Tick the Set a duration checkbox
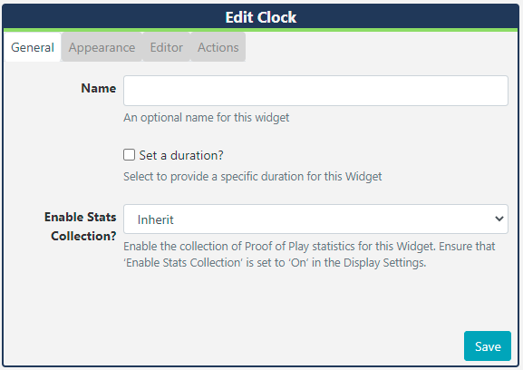The image size is (523, 370). [129, 155]
